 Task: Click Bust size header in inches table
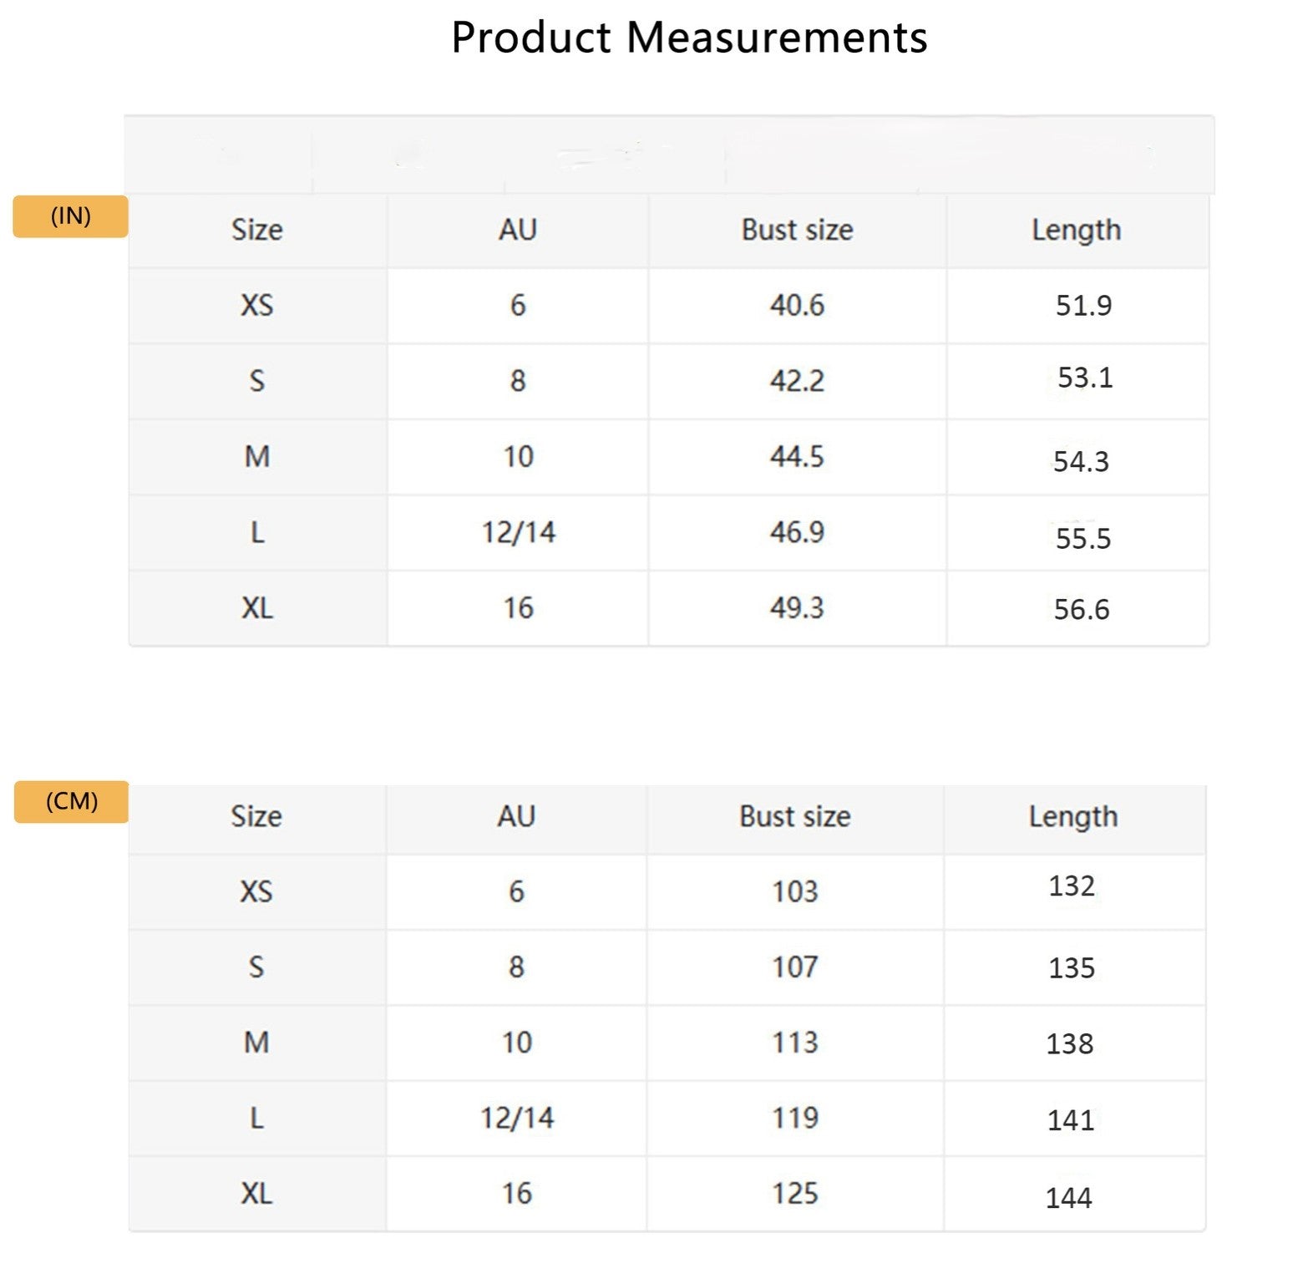coord(797,230)
